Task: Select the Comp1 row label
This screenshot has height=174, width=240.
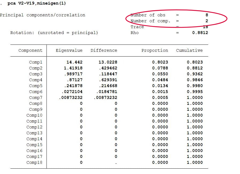Action: (x=36, y=62)
